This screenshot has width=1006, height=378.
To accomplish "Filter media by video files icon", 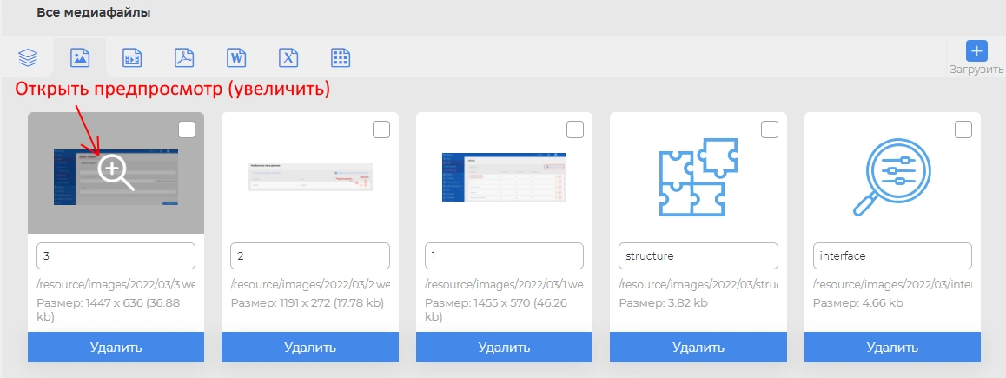I will click(132, 58).
